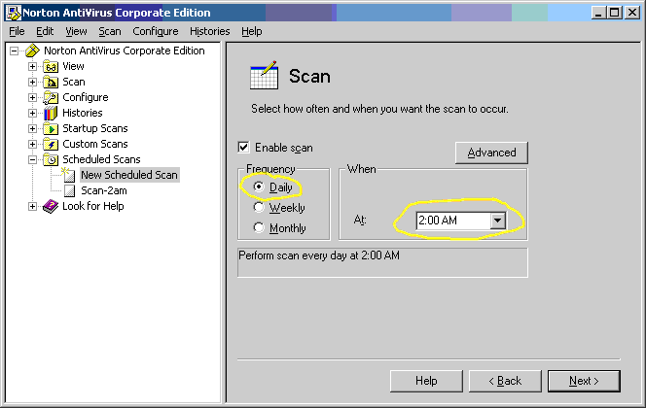Image resolution: width=646 pixels, height=408 pixels.
Task: Click the Histories icon in the tree
Action: tap(51, 113)
